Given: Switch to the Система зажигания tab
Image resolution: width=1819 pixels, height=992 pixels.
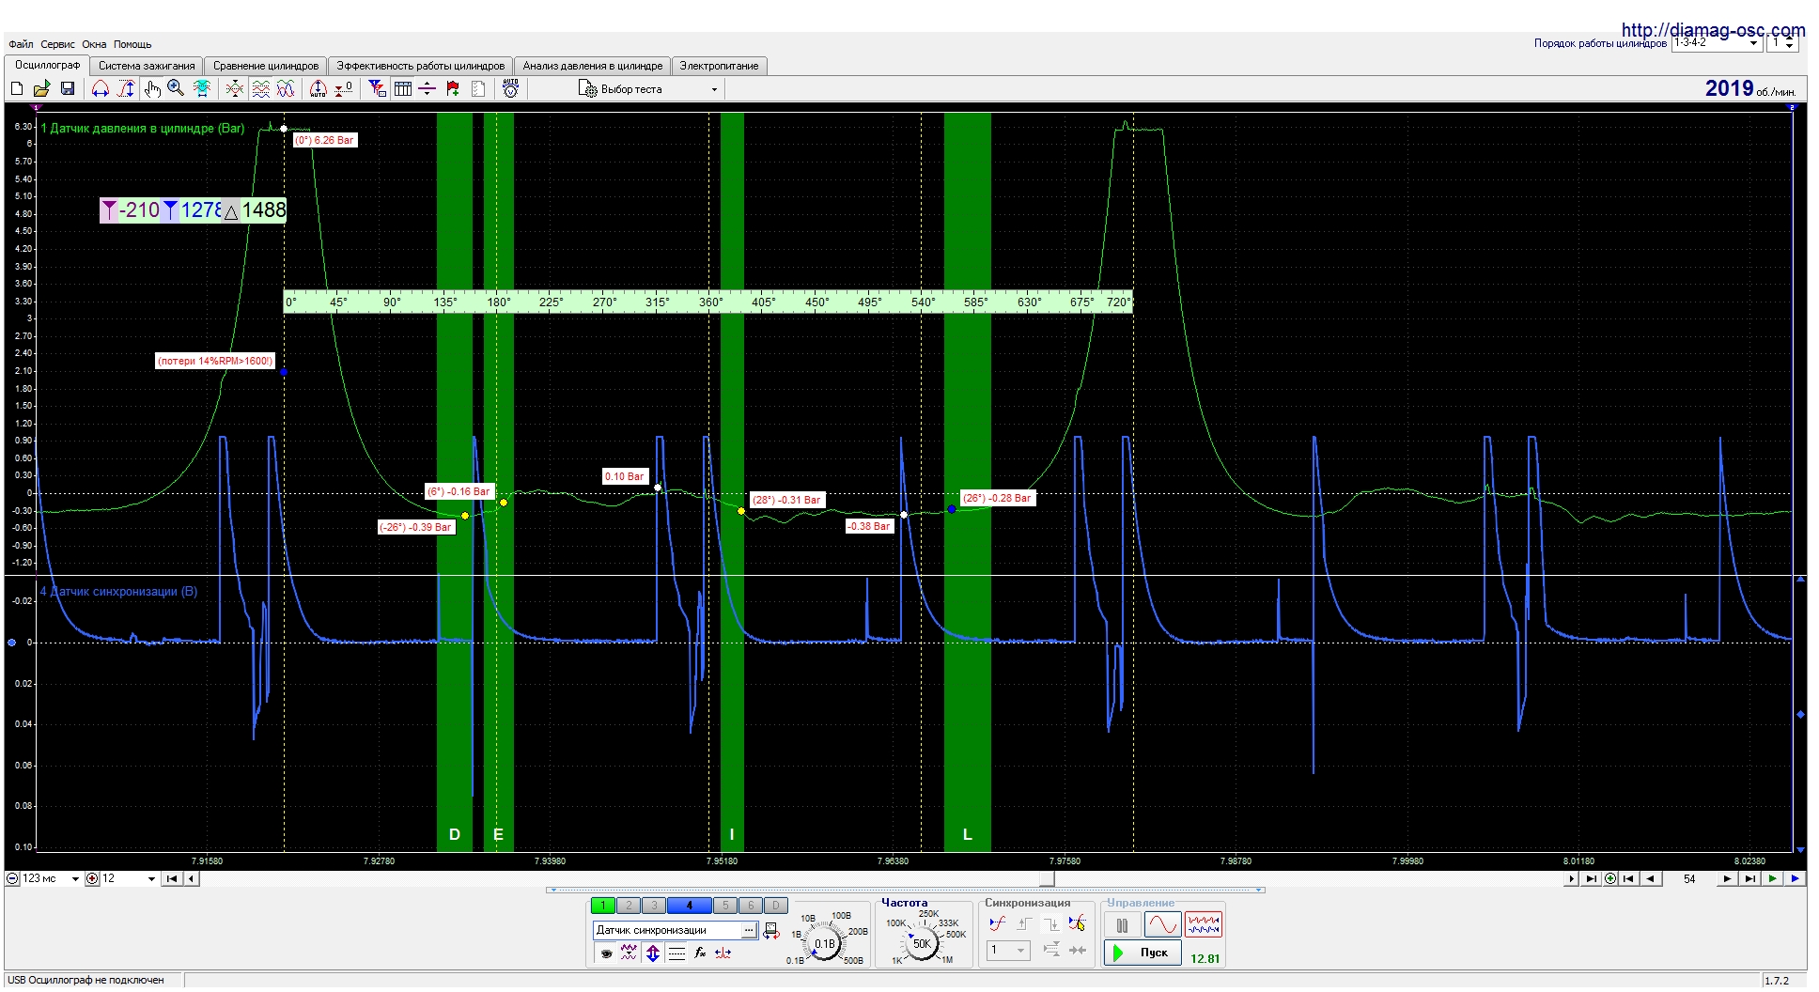Looking at the screenshot, I should click(147, 66).
